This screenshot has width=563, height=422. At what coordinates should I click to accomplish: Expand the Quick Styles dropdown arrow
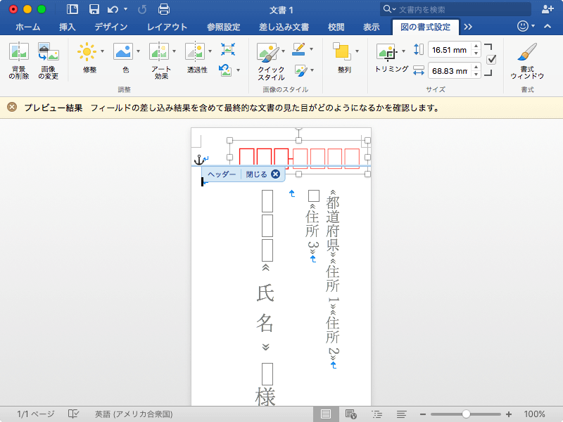284,51
